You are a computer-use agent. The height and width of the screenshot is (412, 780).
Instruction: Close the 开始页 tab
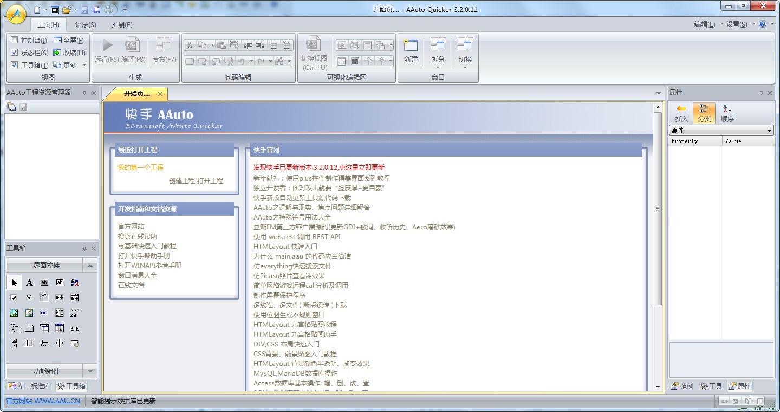(x=160, y=94)
